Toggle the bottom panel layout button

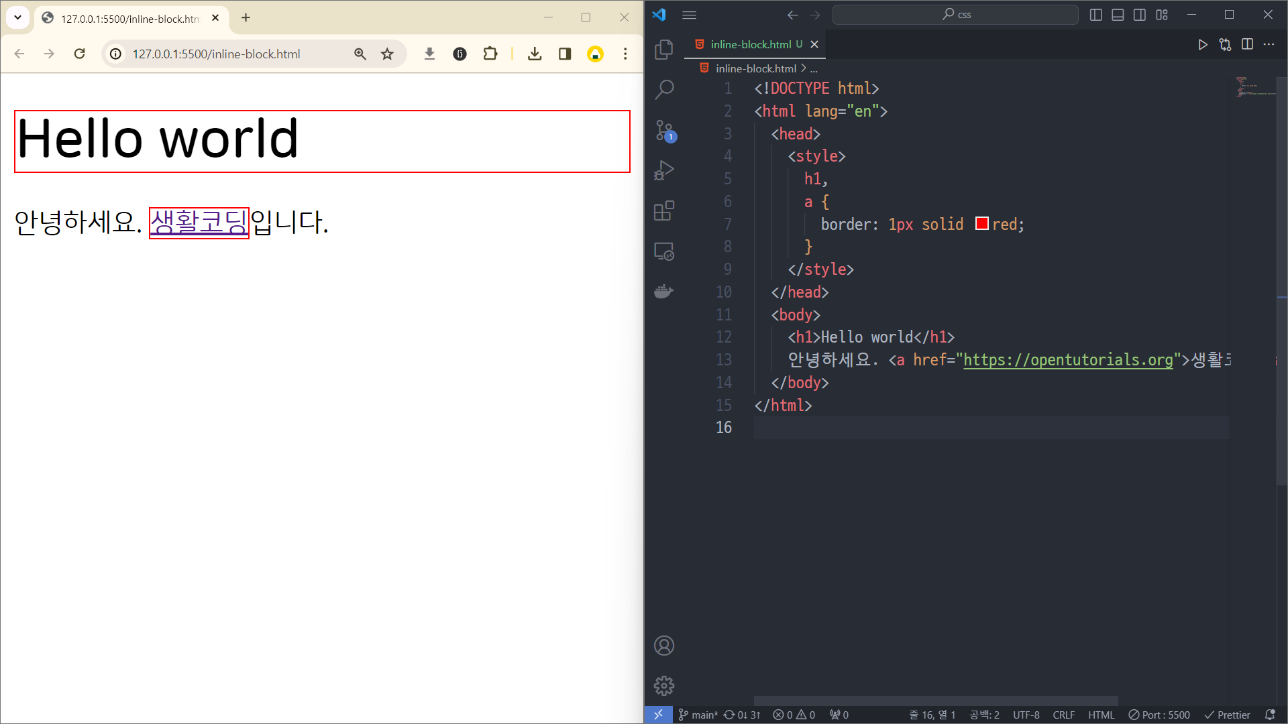click(1118, 15)
